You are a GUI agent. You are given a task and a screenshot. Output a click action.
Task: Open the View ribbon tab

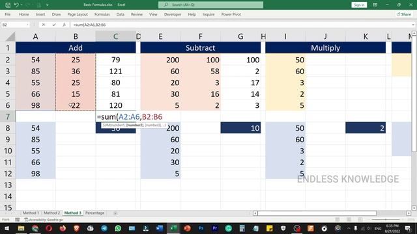coord(153,14)
